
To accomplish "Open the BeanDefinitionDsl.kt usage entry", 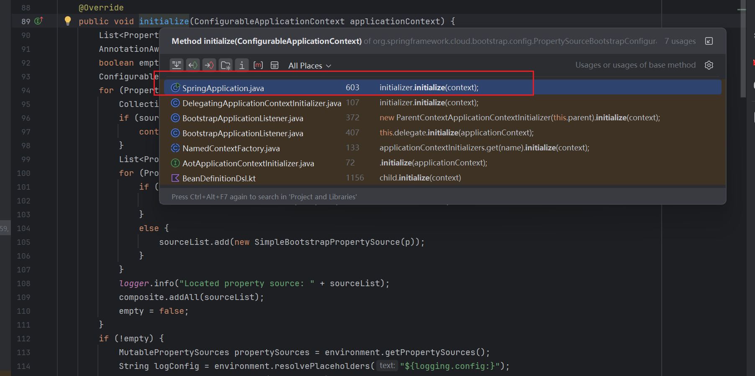I will (219, 178).
